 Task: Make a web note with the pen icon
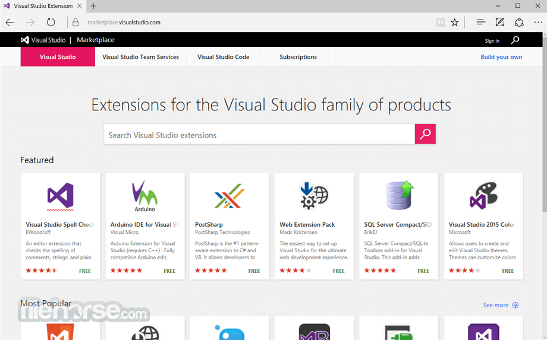tap(500, 23)
